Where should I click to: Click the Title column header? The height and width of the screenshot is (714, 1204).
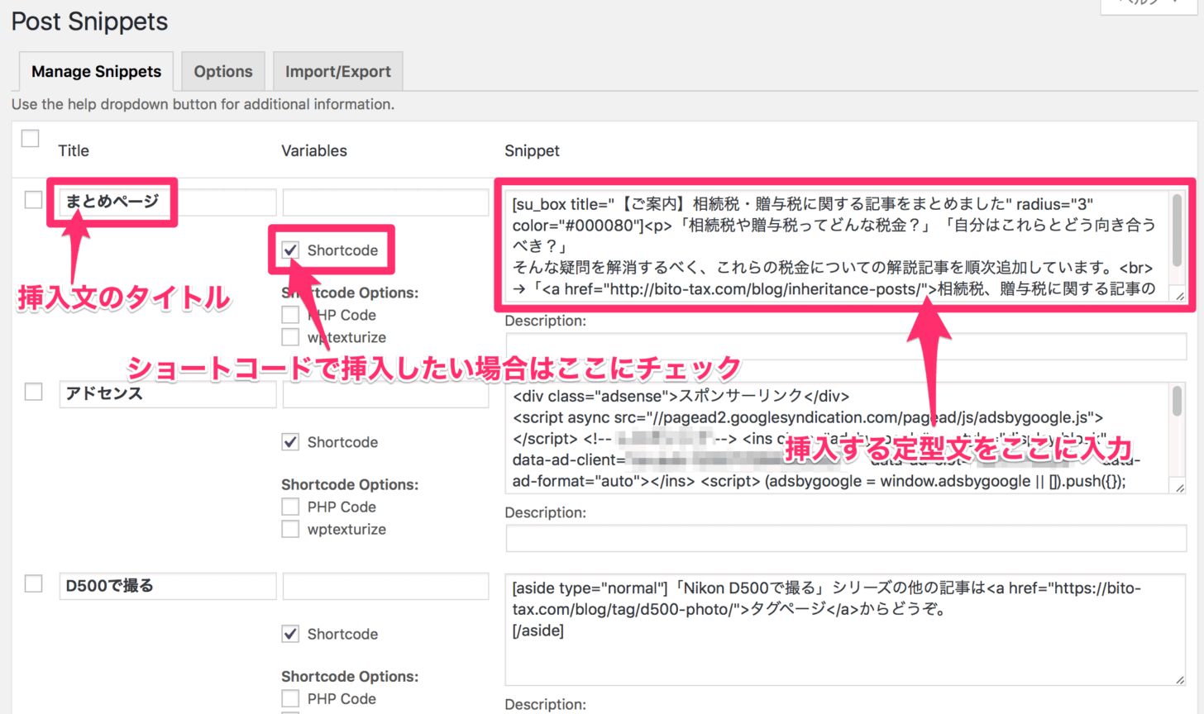tap(74, 150)
